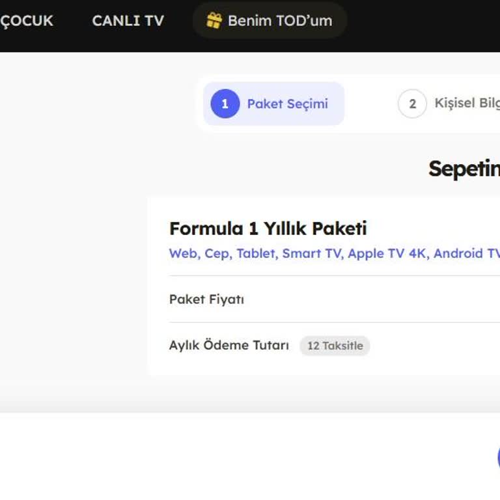
Task: Click the gift icon beside Benim TOD'um
Action: [x=214, y=21]
